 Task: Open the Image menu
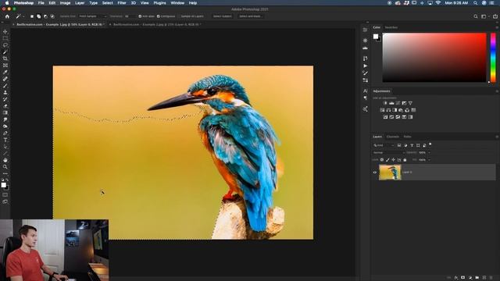coord(65,3)
